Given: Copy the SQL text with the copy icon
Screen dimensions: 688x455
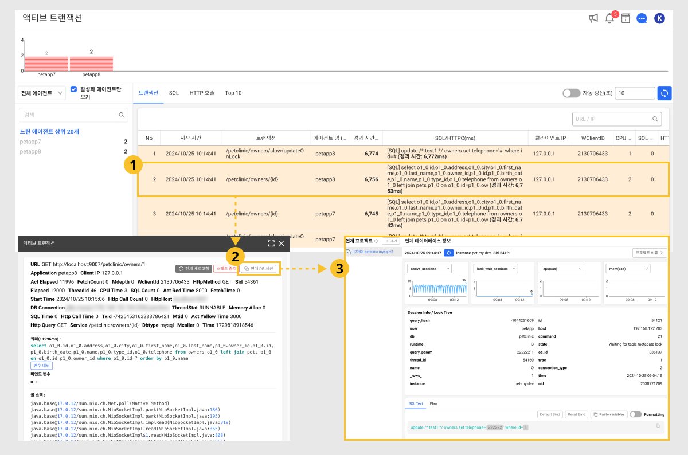Looking at the screenshot, I should point(658,426).
